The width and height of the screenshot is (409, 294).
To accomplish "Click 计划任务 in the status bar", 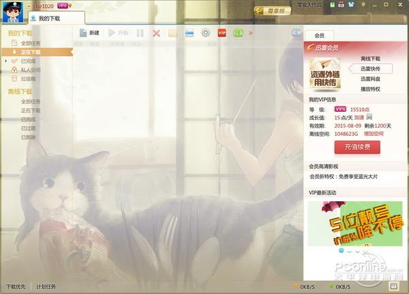I will coord(46,286).
